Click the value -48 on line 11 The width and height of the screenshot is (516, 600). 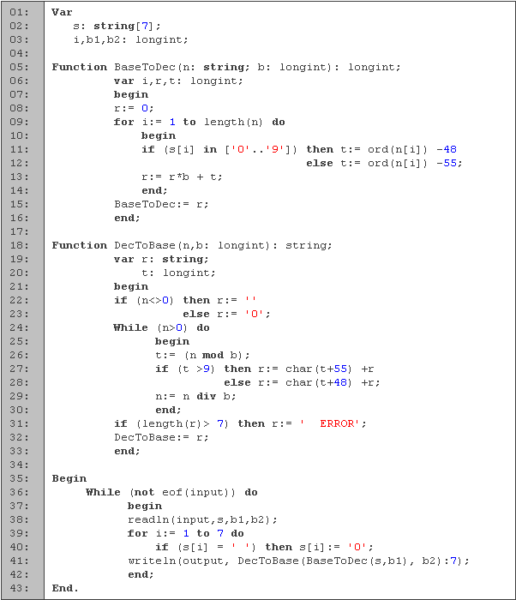[x=447, y=149]
